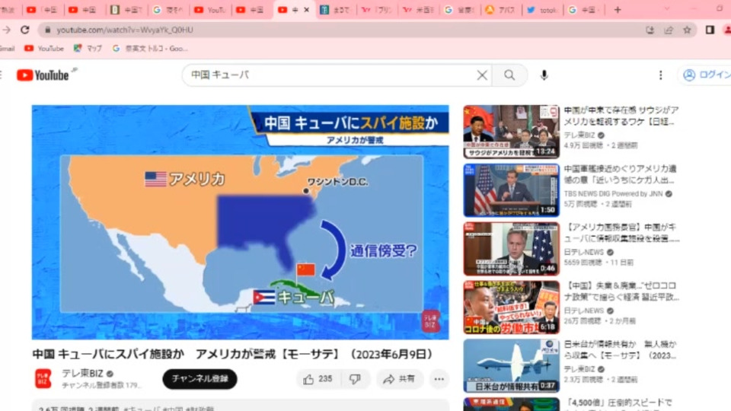This screenshot has width=731, height=411.
Task: Click the 共有 share button
Action: [399, 379]
